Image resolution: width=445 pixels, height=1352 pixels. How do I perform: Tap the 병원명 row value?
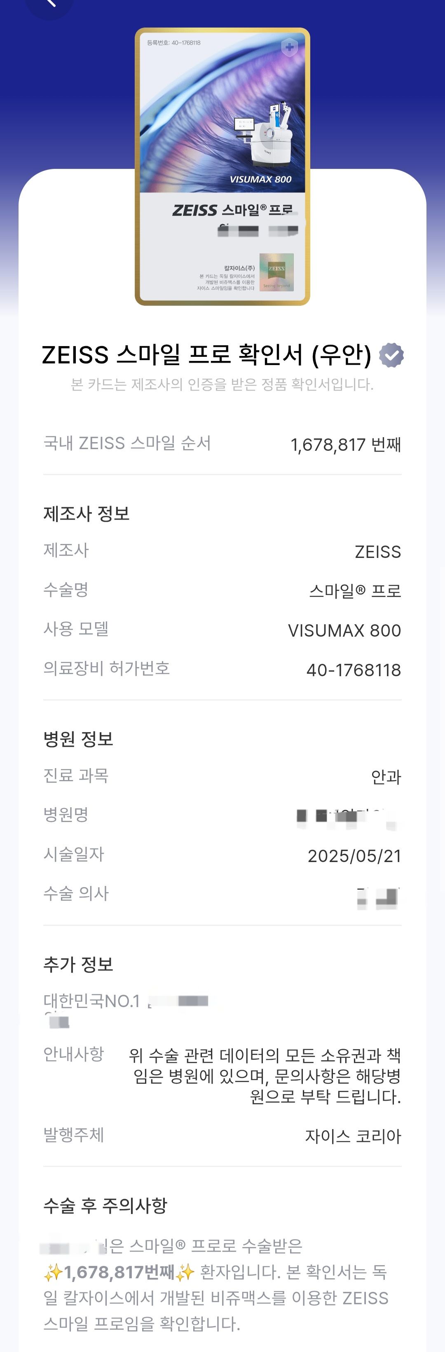click(347, 817)
